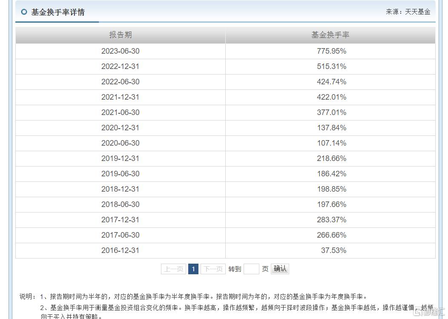
Task: Select the 2018-06-30 date cell
Action: pos(120,204)
